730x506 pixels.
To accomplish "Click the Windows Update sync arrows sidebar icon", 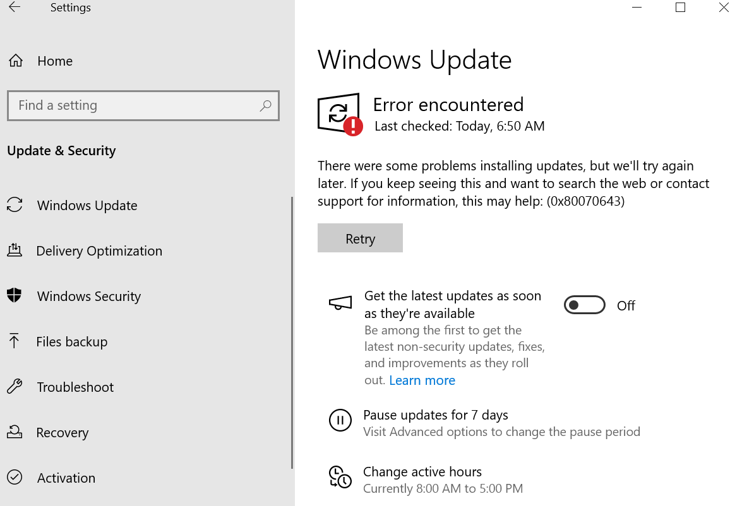I will click(15, 204).
